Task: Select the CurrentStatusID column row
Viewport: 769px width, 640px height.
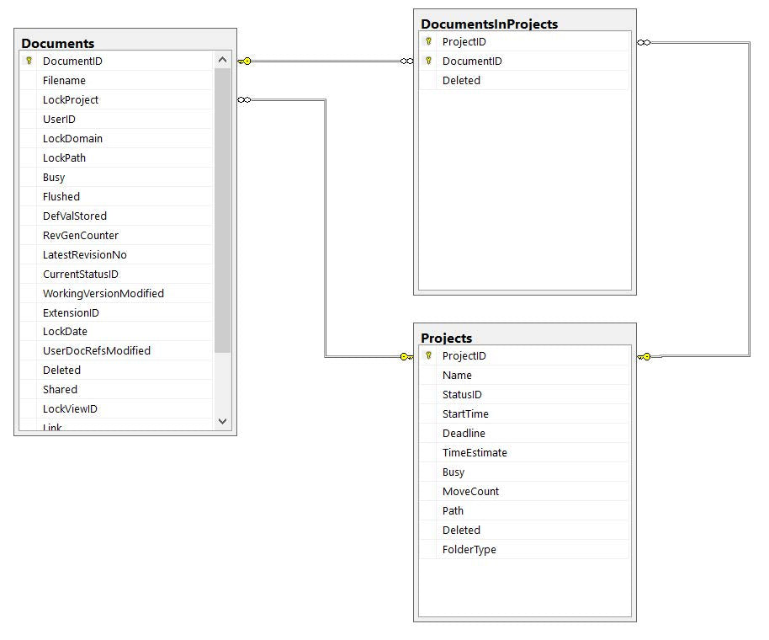Action: coord(116,274)
